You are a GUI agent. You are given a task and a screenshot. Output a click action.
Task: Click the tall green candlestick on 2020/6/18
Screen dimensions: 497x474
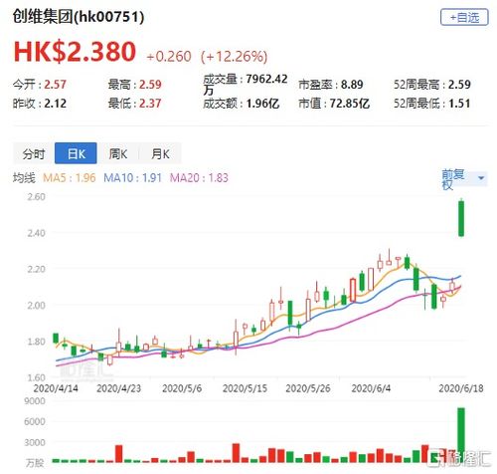coord(461,218)
